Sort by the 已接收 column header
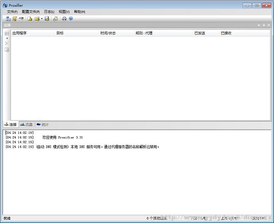The width and height of the screenshot is (274, 223). point(232,33)
